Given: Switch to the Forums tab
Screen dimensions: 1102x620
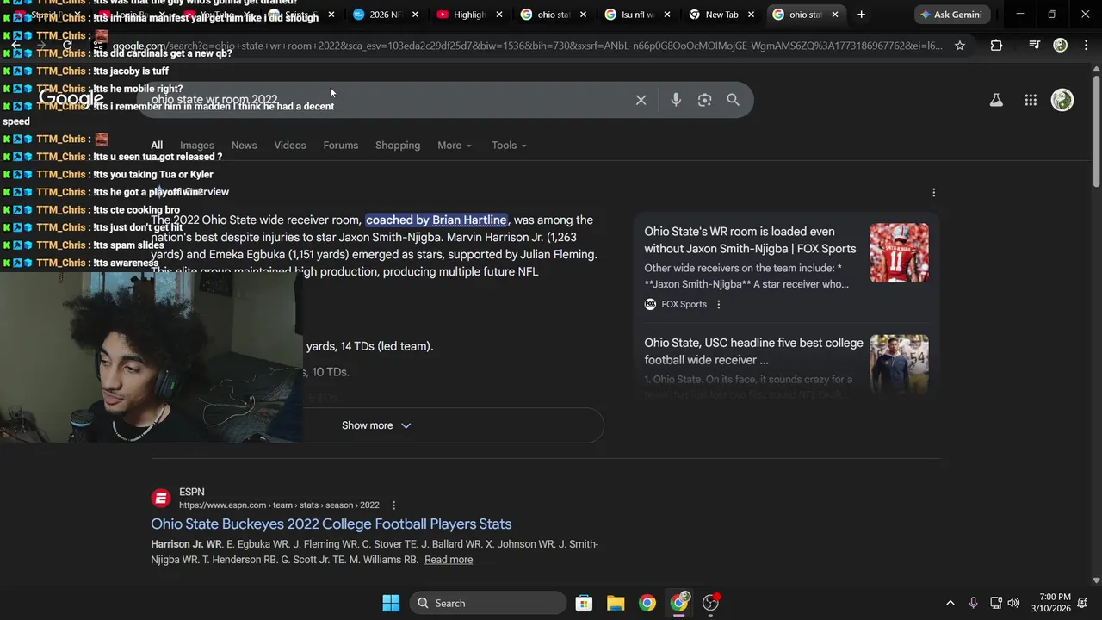Looking at the screenshot, I should [341, 146].
